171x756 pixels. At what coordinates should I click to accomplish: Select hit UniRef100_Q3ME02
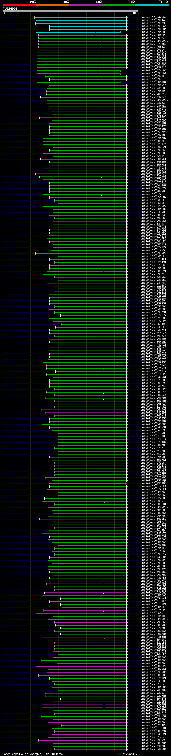(x=153, y=88)
